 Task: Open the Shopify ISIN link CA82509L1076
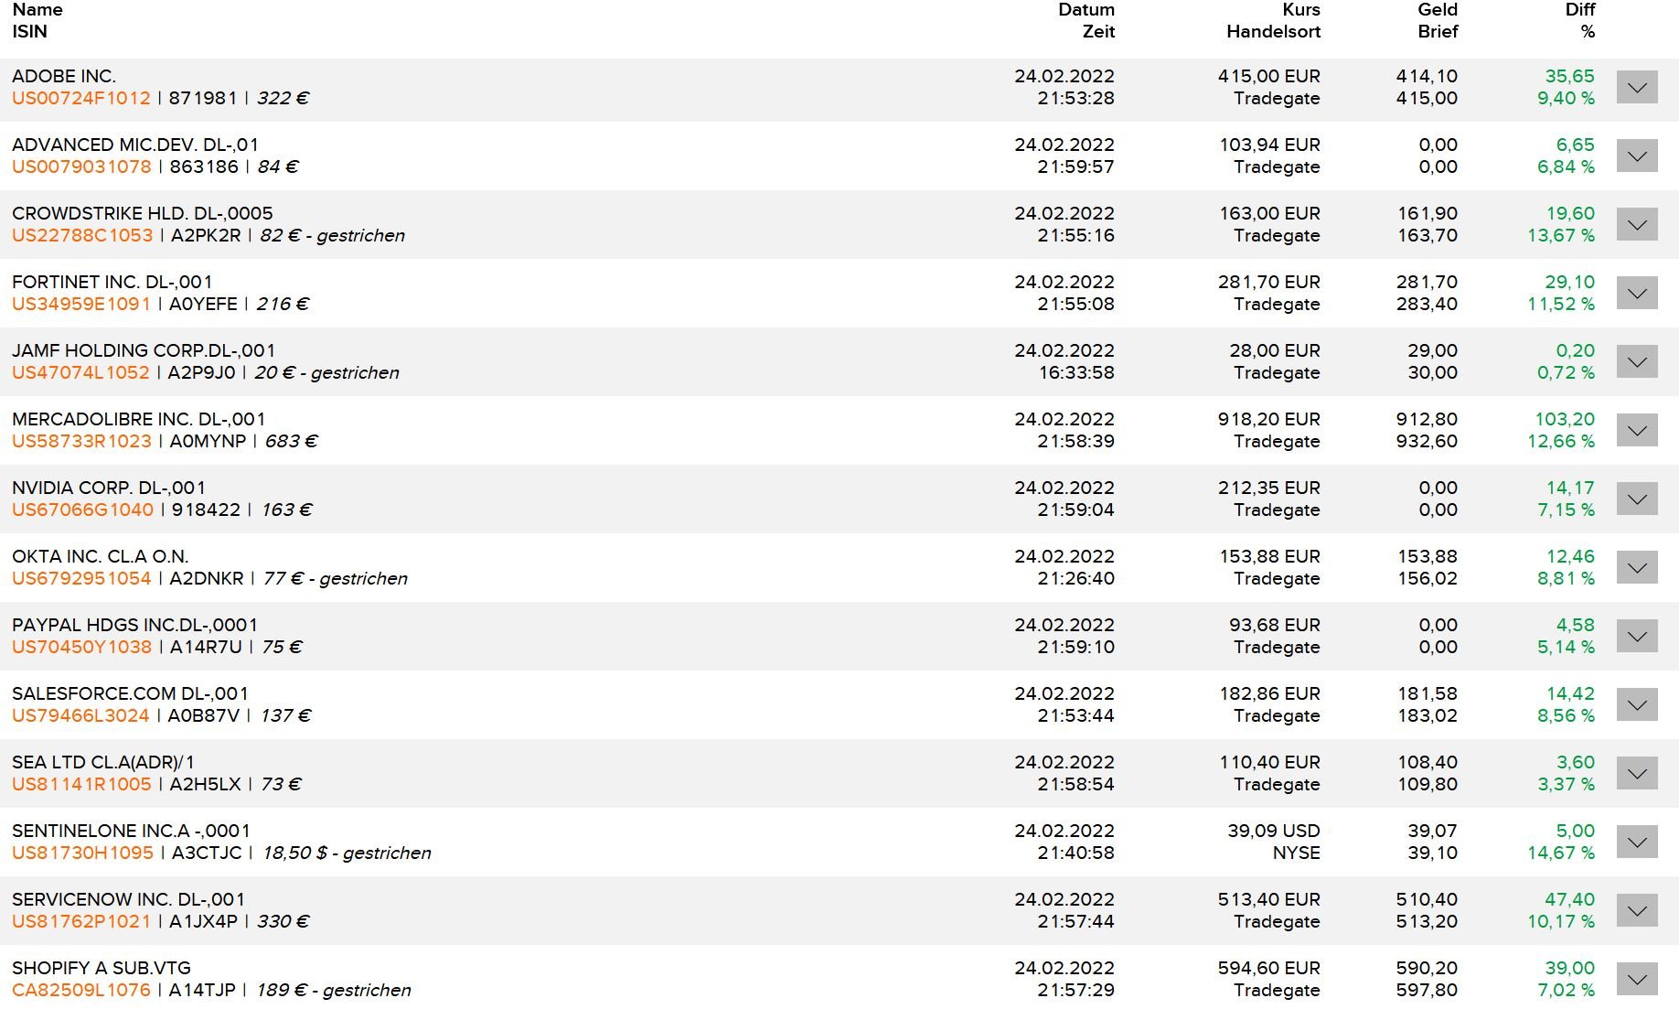coord(81,991)
